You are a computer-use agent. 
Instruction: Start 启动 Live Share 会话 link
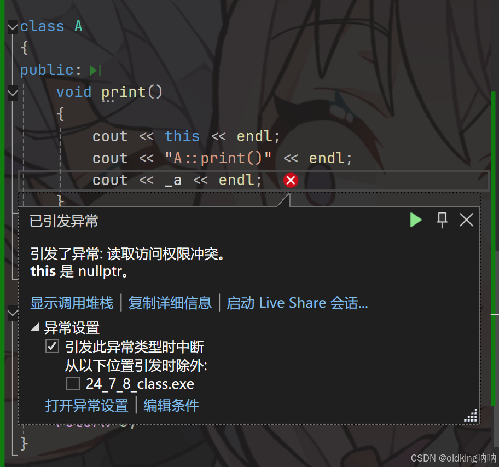tap(297, 303)
